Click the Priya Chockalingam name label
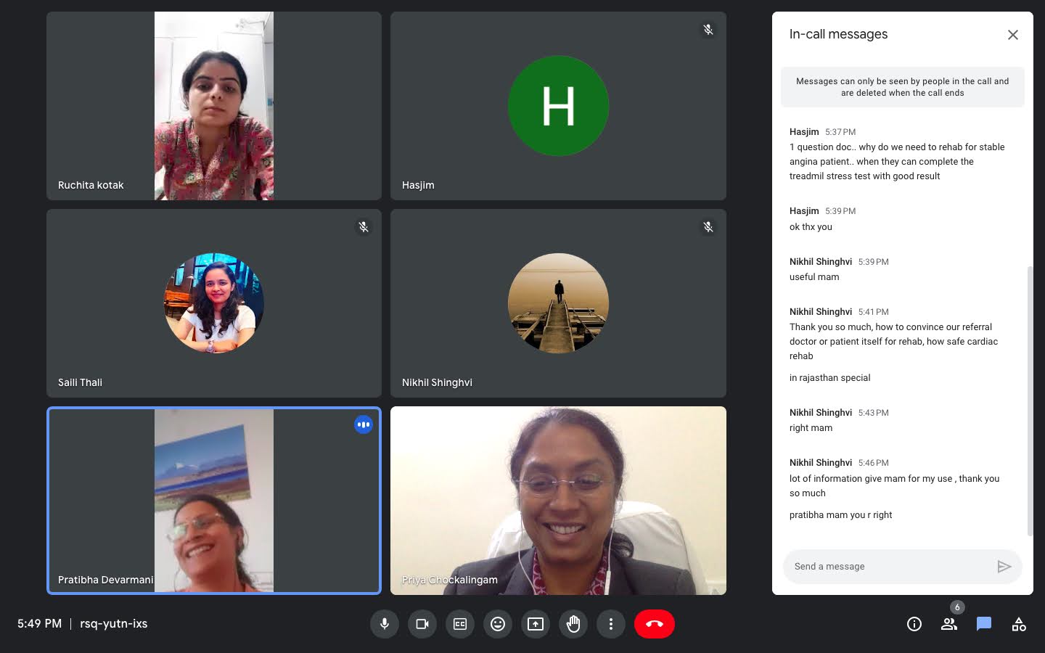Viewport: 1045px width, 653px height. pyautogui.click(x=450, y=580)
